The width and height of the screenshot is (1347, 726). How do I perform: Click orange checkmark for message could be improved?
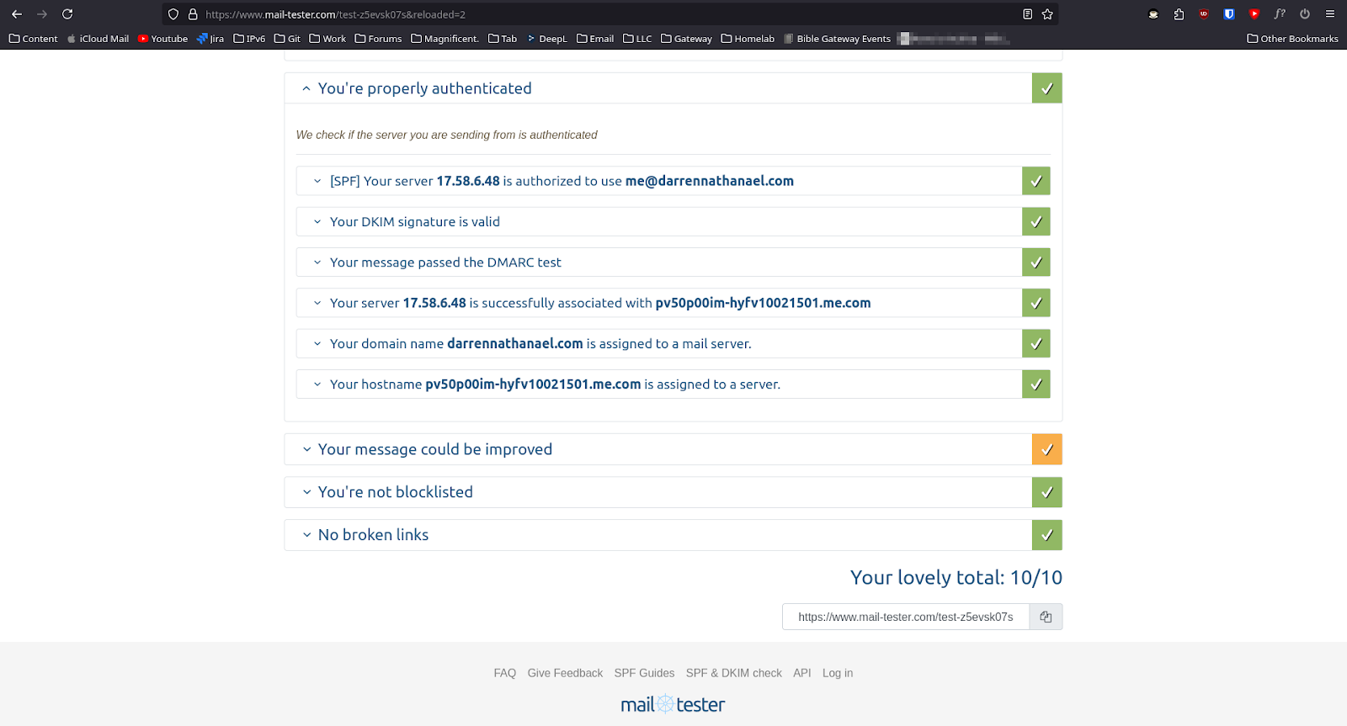[1046, 450]
